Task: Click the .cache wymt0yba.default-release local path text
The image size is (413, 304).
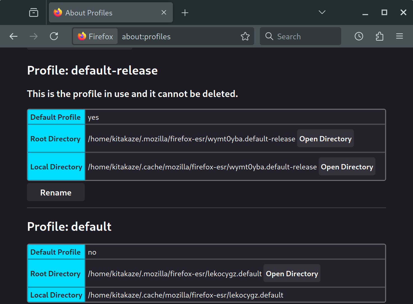Action: point(202,167)
